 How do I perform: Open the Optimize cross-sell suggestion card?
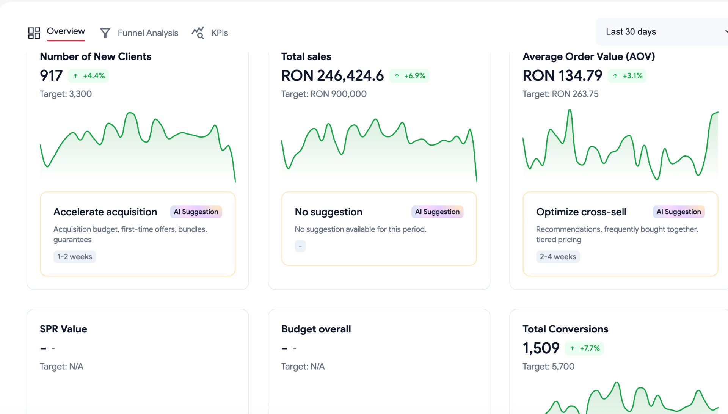(620, 234)
